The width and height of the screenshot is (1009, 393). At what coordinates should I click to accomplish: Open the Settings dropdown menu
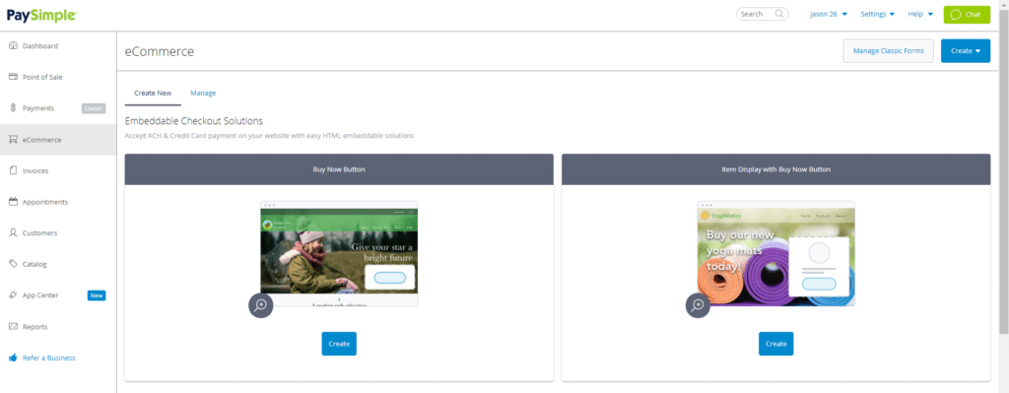(x=878, y=14)
